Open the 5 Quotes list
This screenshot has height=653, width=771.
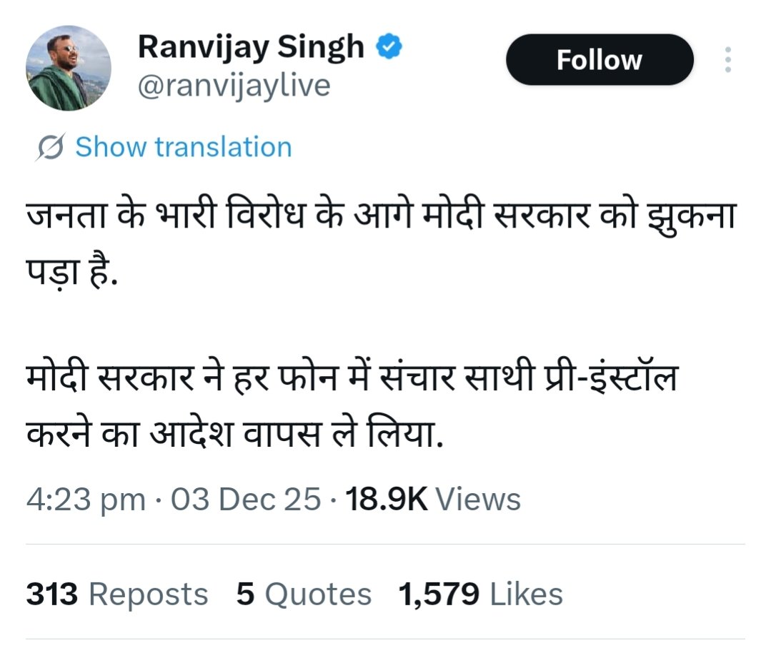(x=304, y=594)
